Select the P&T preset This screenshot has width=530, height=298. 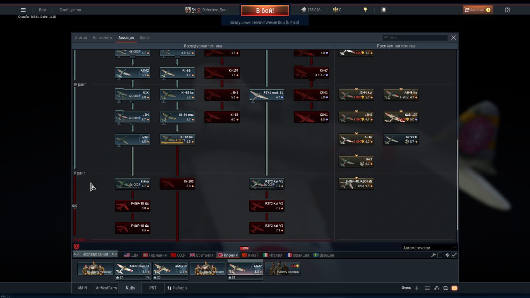[x=153, y=288]
